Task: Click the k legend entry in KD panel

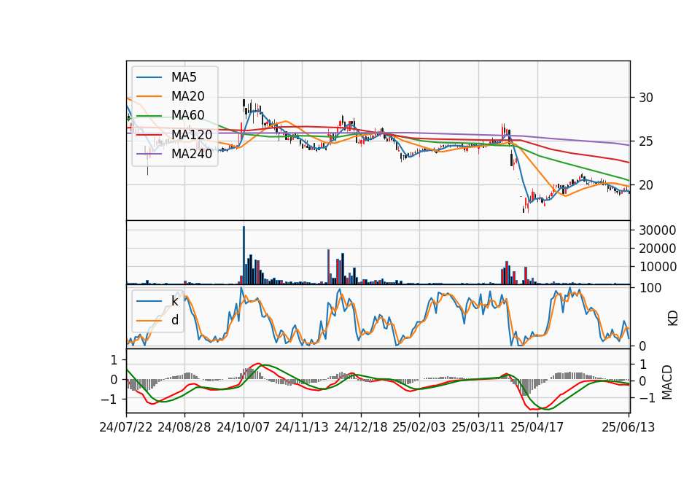Action: coord(174,301)
